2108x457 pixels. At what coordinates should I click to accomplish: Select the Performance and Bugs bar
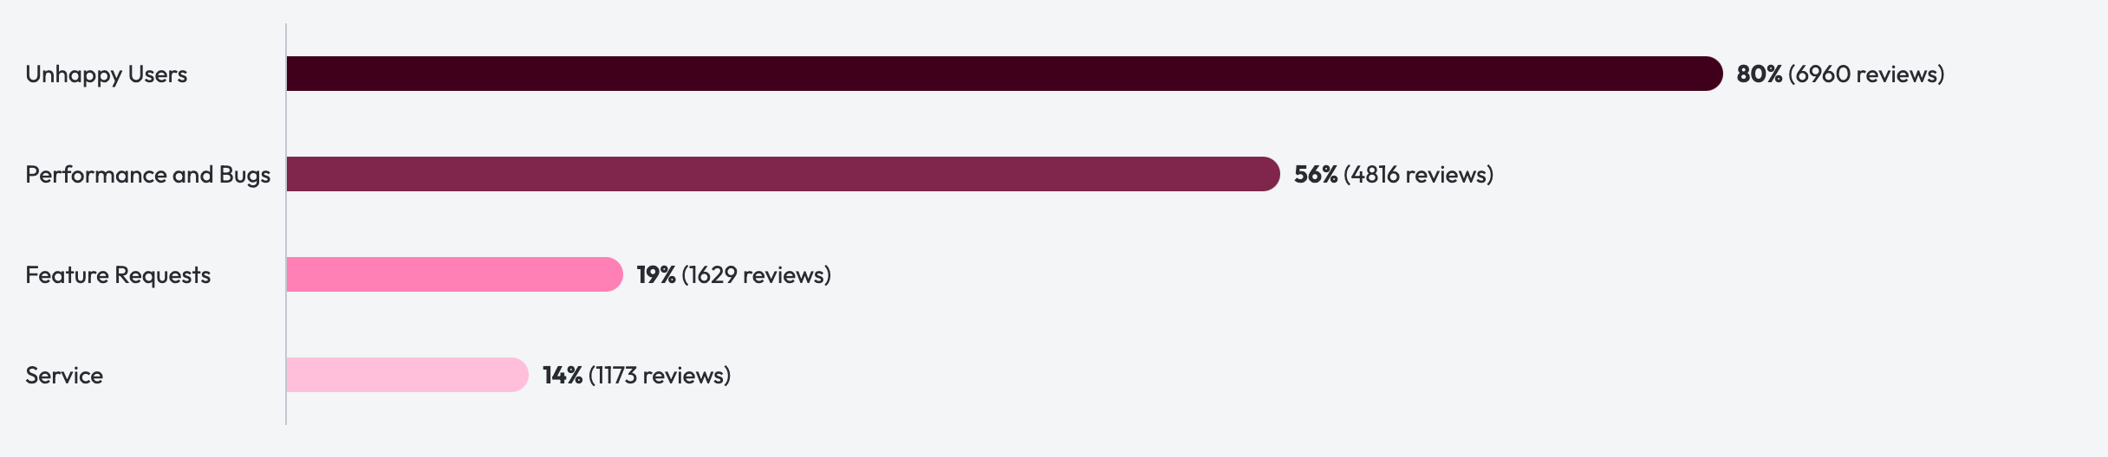(784, 174)
